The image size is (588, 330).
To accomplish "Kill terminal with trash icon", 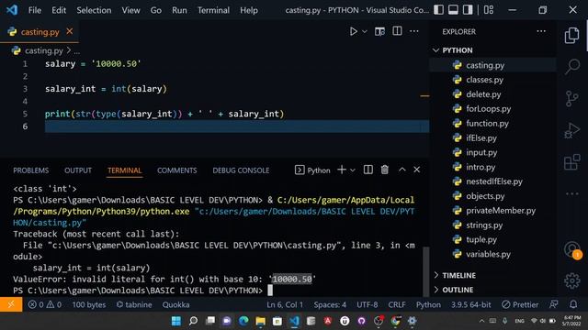I will (x=385, y=170).
